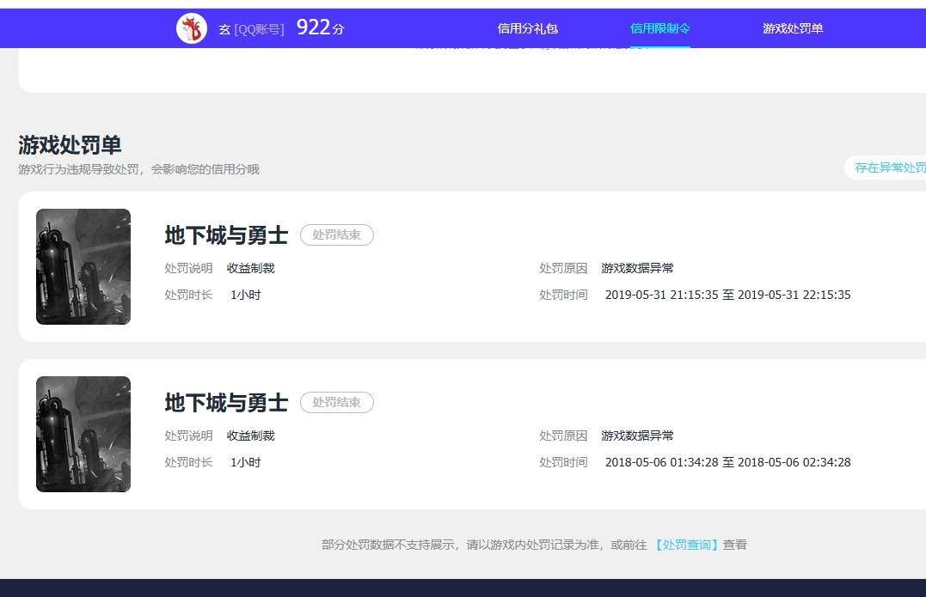Click the 游戏处罚单 section heading

click(70, 144)
